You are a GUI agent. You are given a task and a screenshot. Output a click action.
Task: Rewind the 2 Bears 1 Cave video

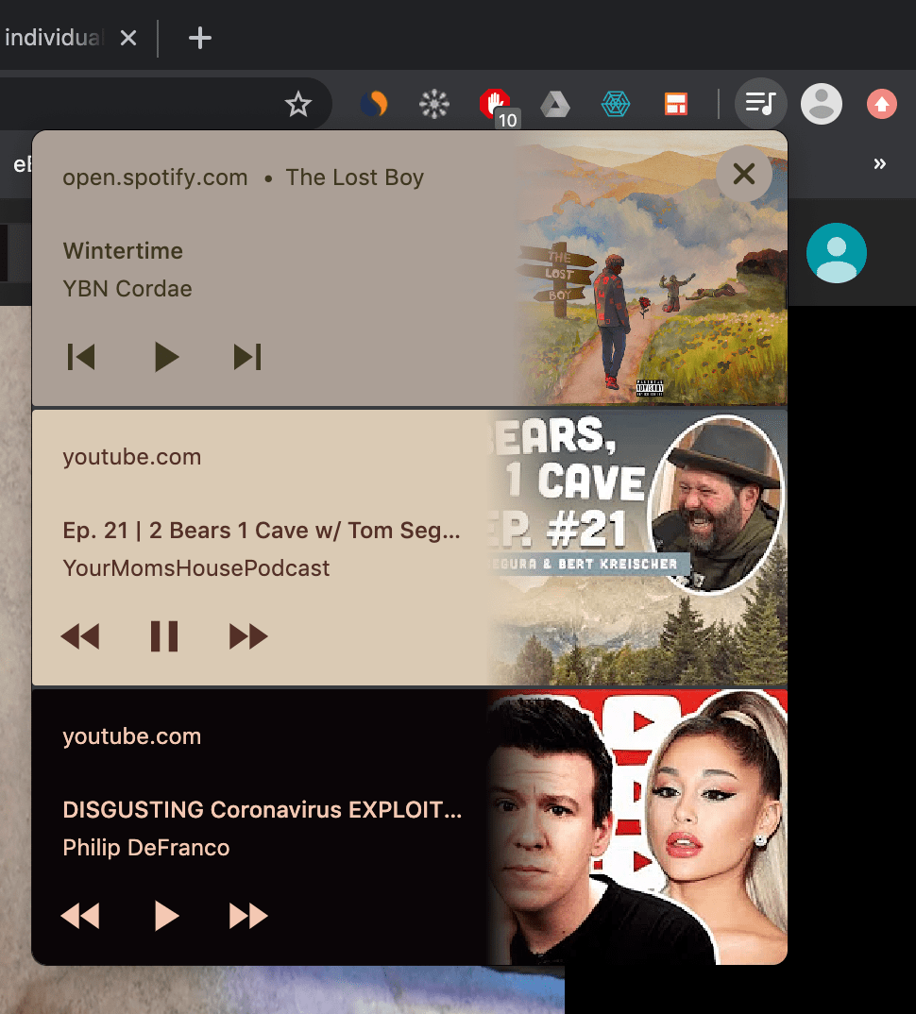[80, 636]
